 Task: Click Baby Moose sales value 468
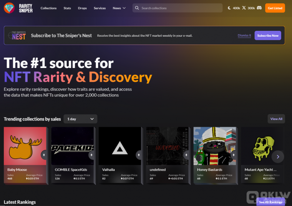click(10, 178)
